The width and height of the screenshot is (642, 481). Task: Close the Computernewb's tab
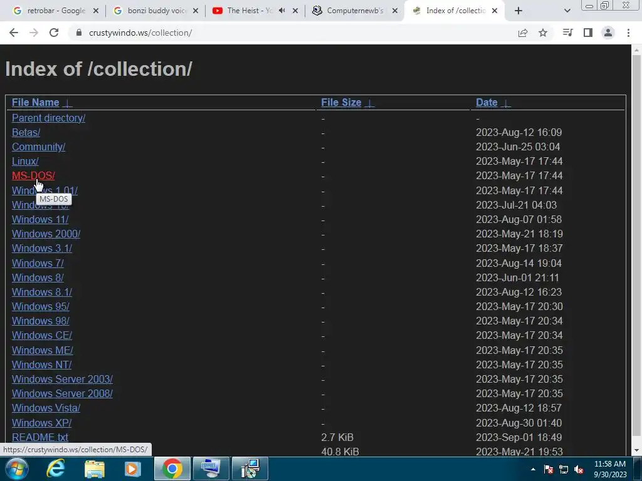(395, 11)
